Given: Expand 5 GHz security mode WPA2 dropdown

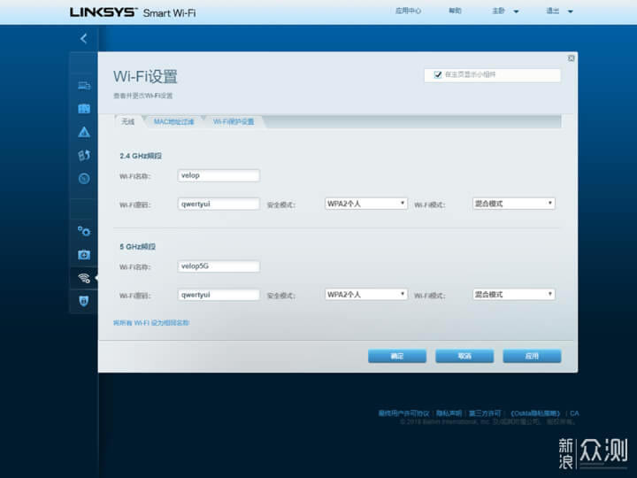Looking at the screenshot, I should click(x=365, y=294).
